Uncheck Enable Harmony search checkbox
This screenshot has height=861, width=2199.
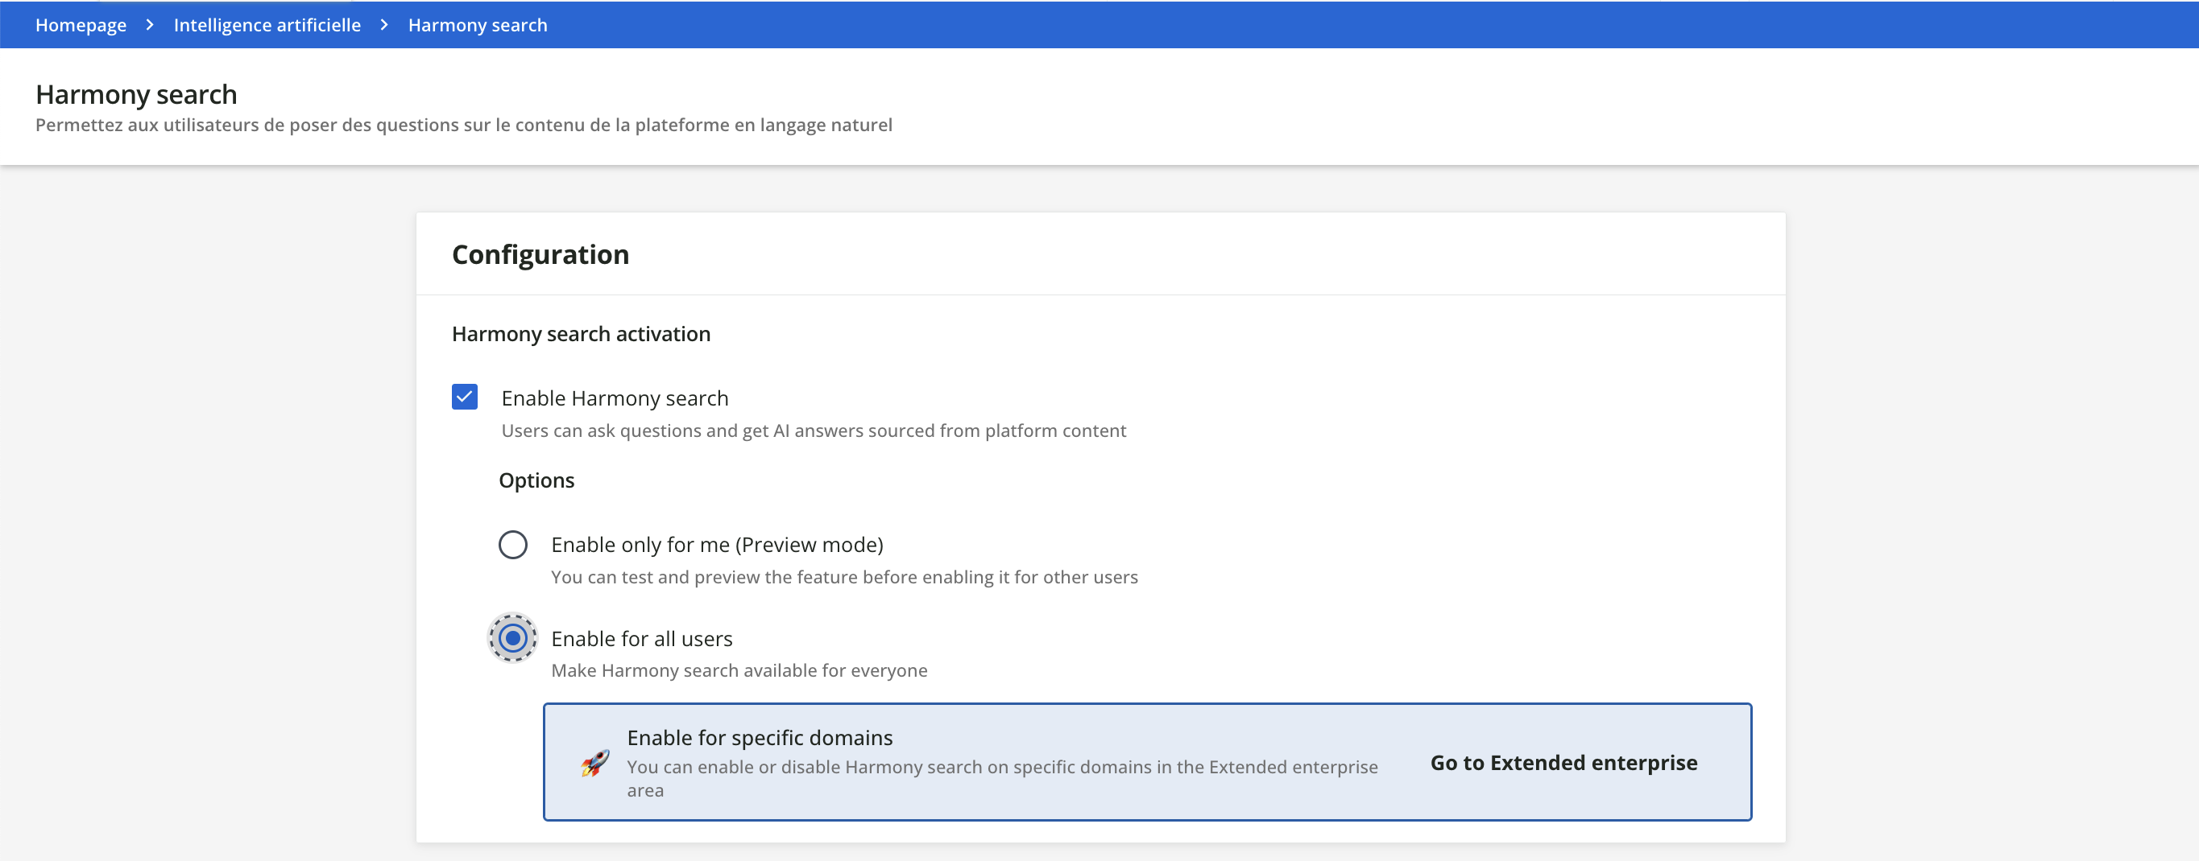point(465,397)
